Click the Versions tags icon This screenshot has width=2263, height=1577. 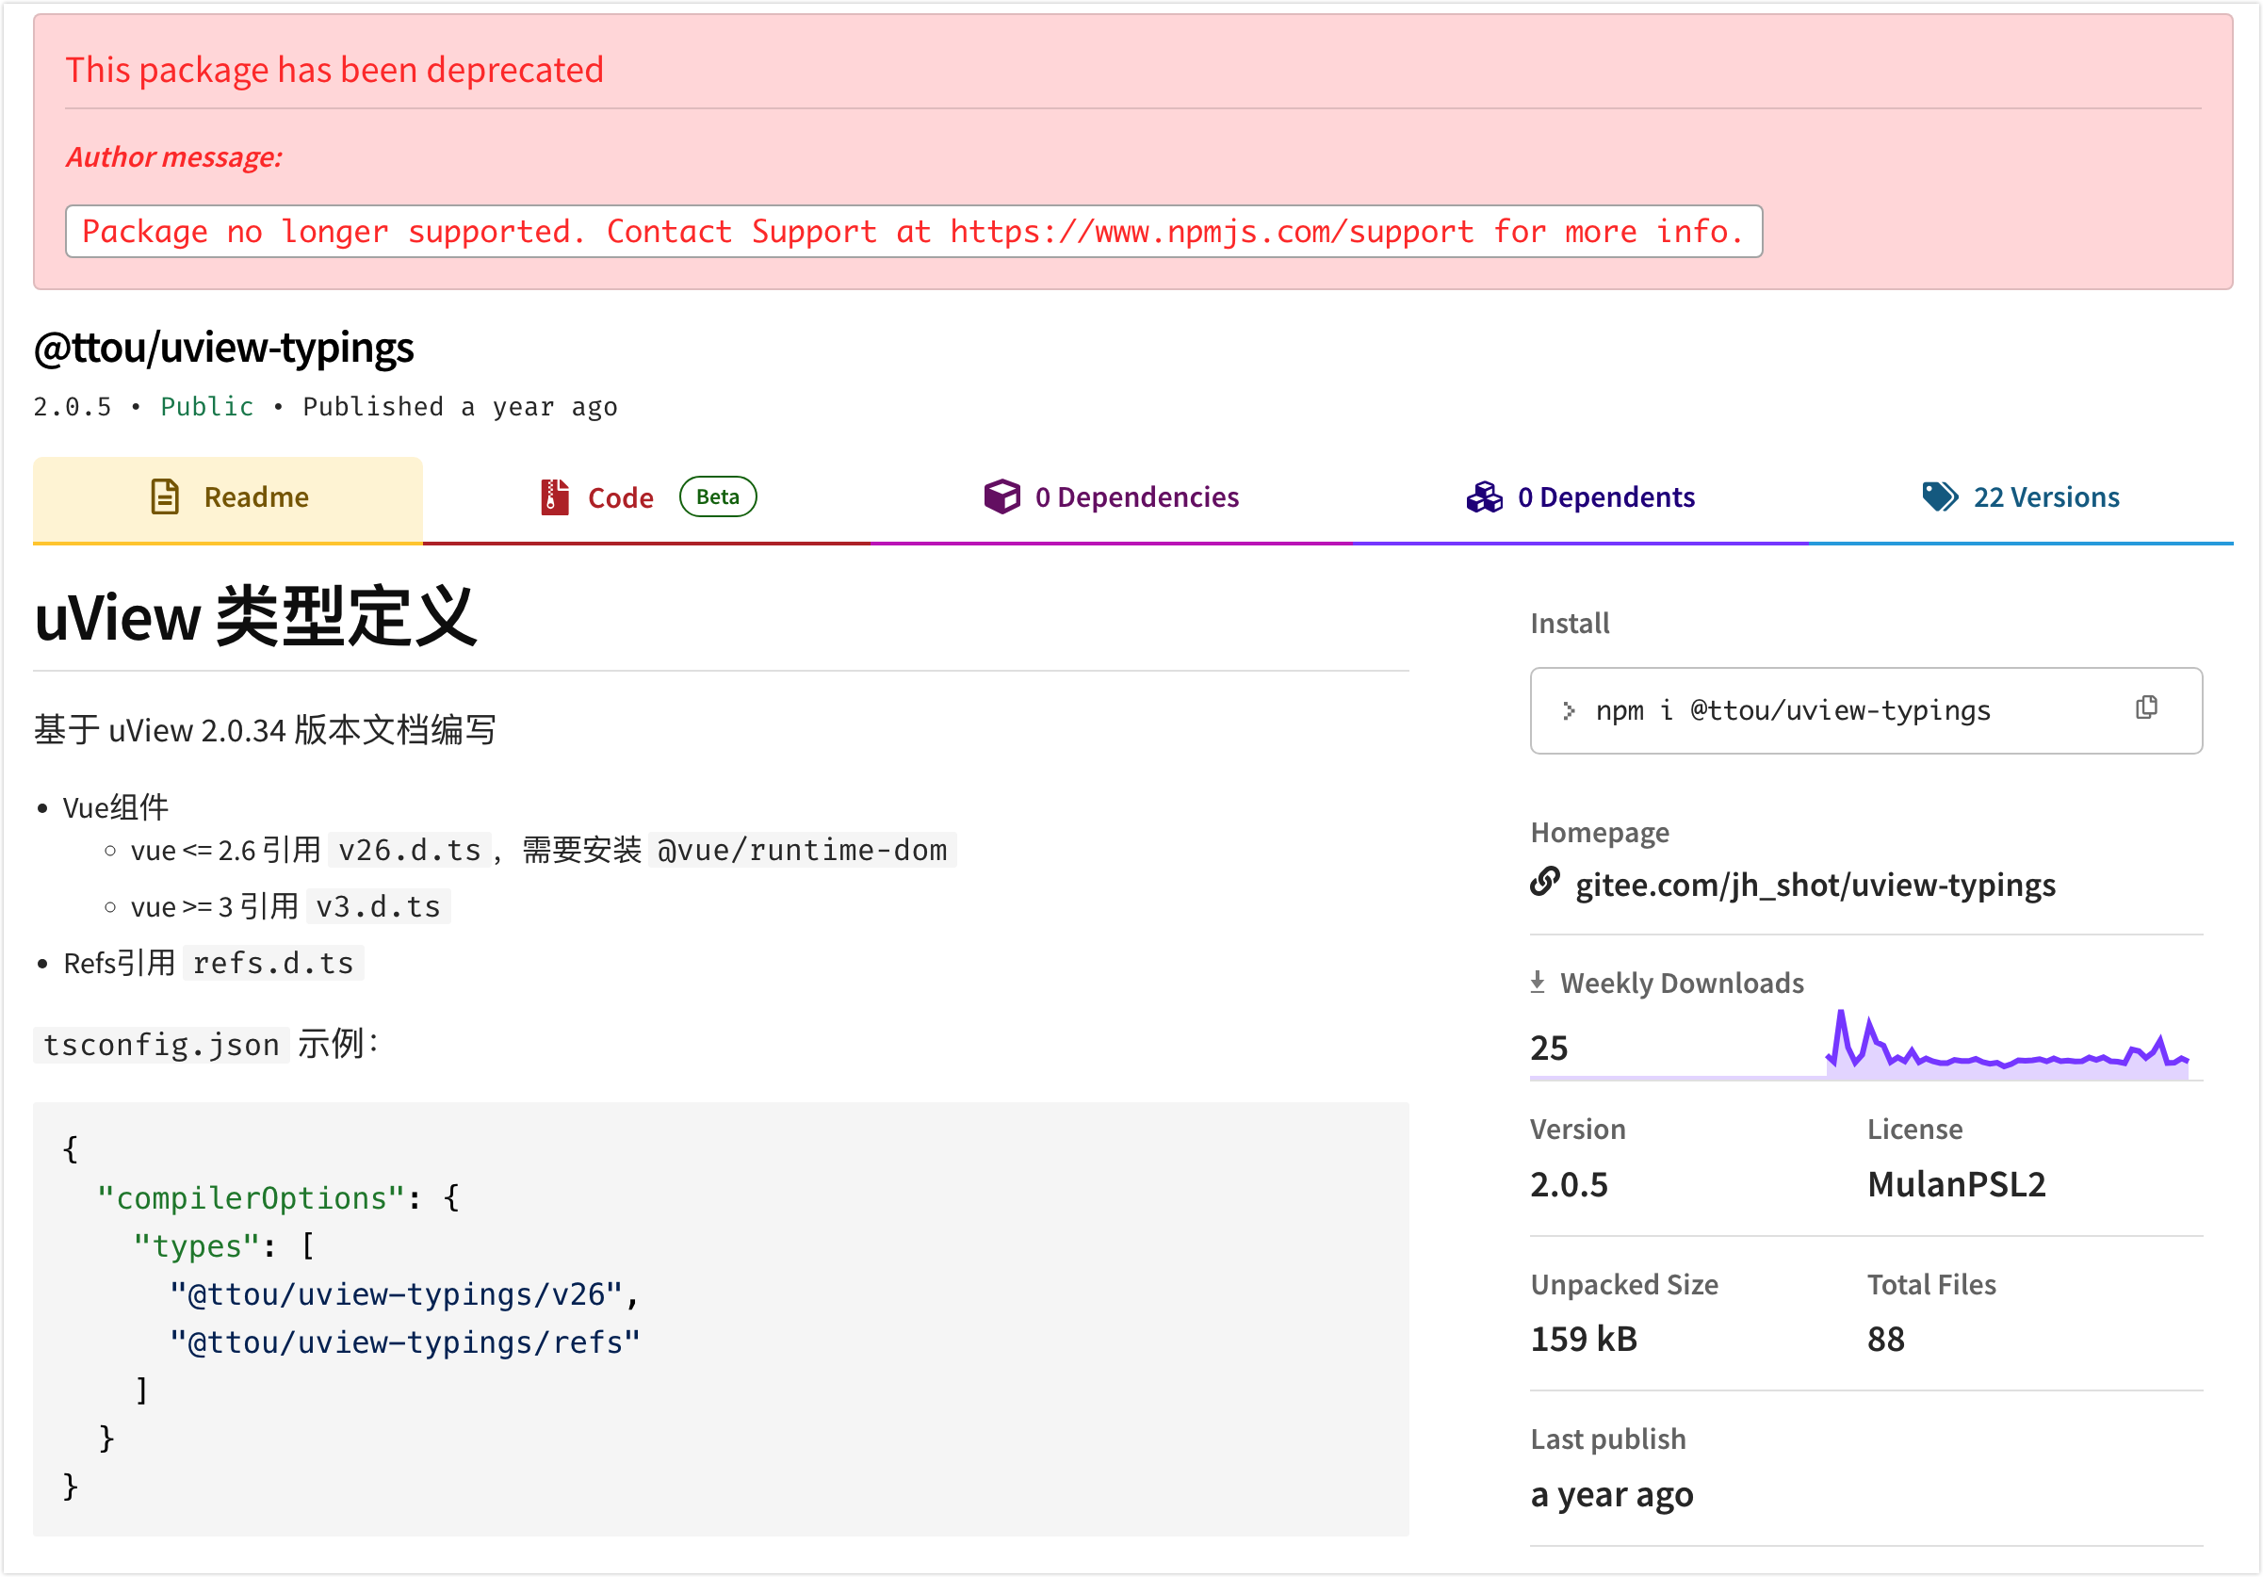pos(1941,496)
